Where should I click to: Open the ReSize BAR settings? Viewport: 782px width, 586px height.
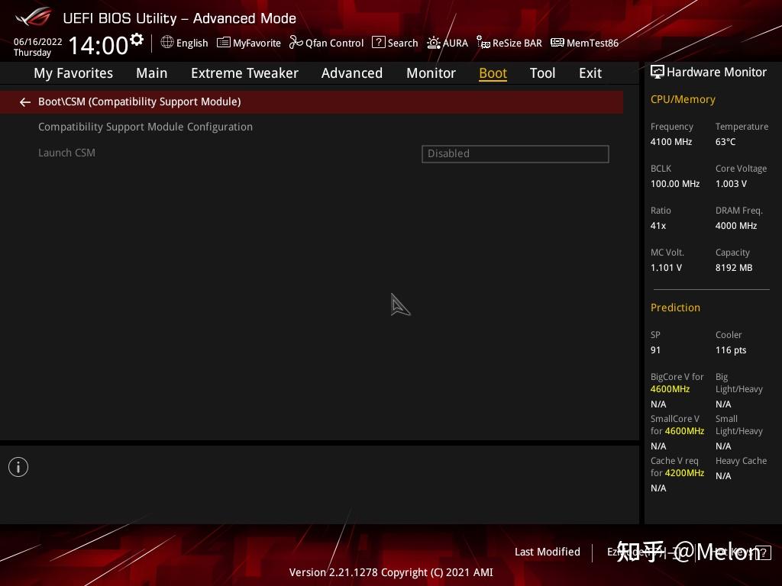pyautogui.click(x=509, y=43)
